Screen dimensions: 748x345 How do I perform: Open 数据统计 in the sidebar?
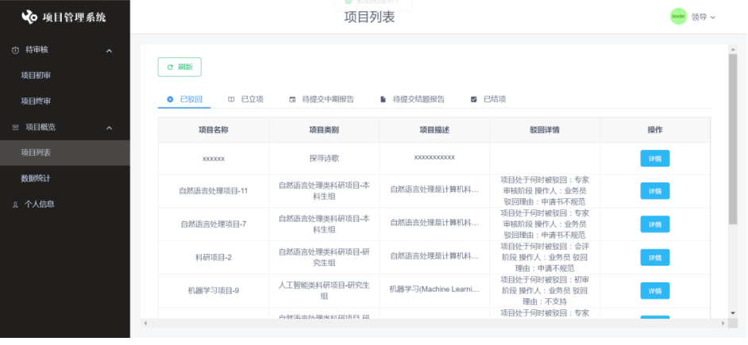(x=65, y=178)
